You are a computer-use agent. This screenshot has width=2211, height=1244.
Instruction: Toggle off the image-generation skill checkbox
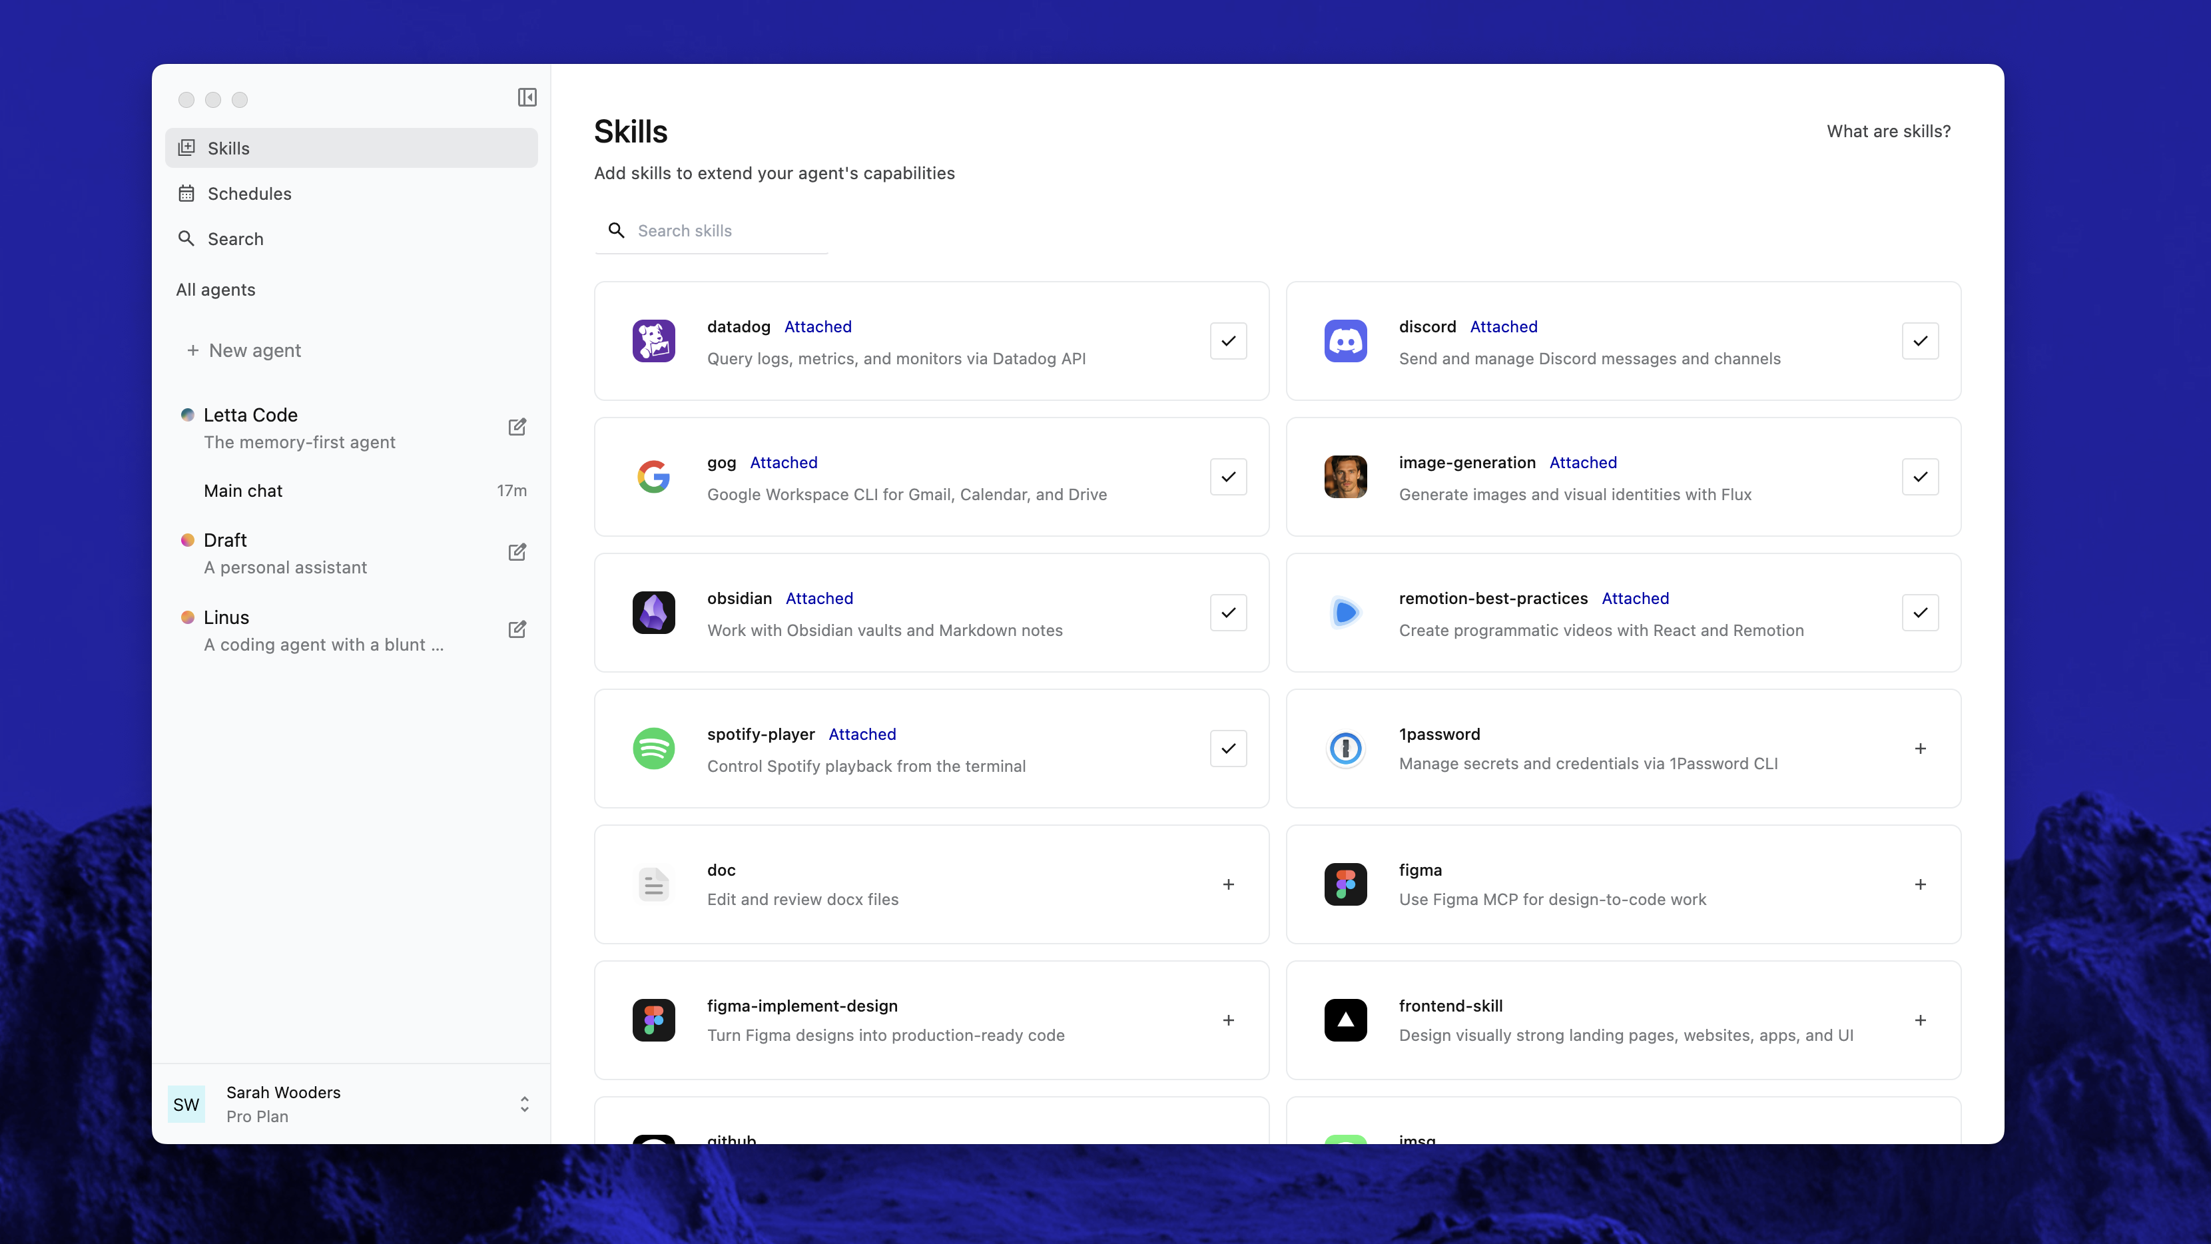pos(1920,476)
